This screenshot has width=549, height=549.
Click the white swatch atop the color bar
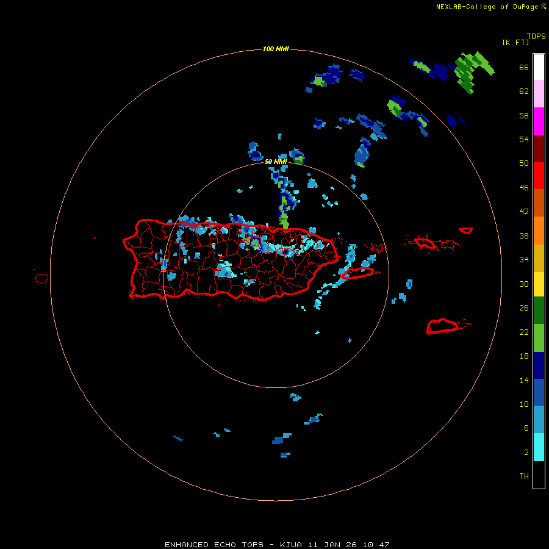pyautogui.click(x=539, y=67)
